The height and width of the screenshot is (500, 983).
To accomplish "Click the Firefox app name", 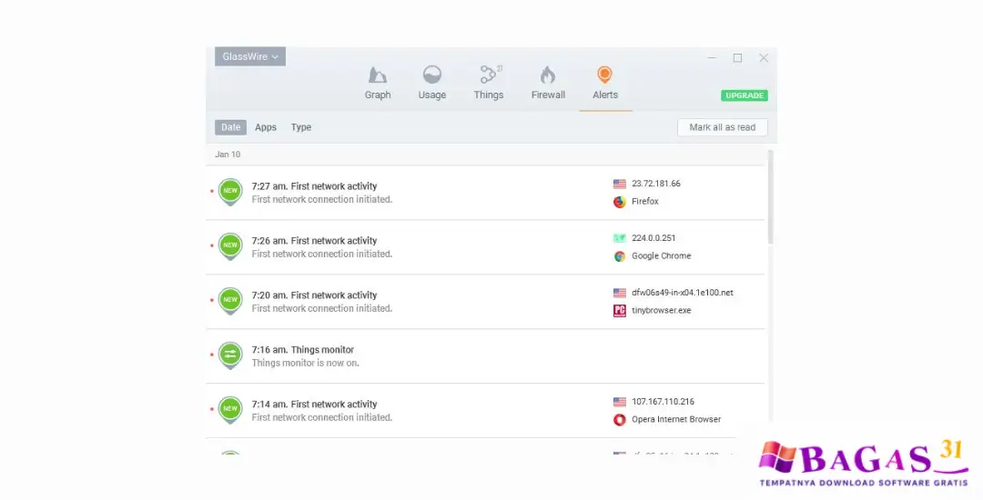I will coord(645,202).
